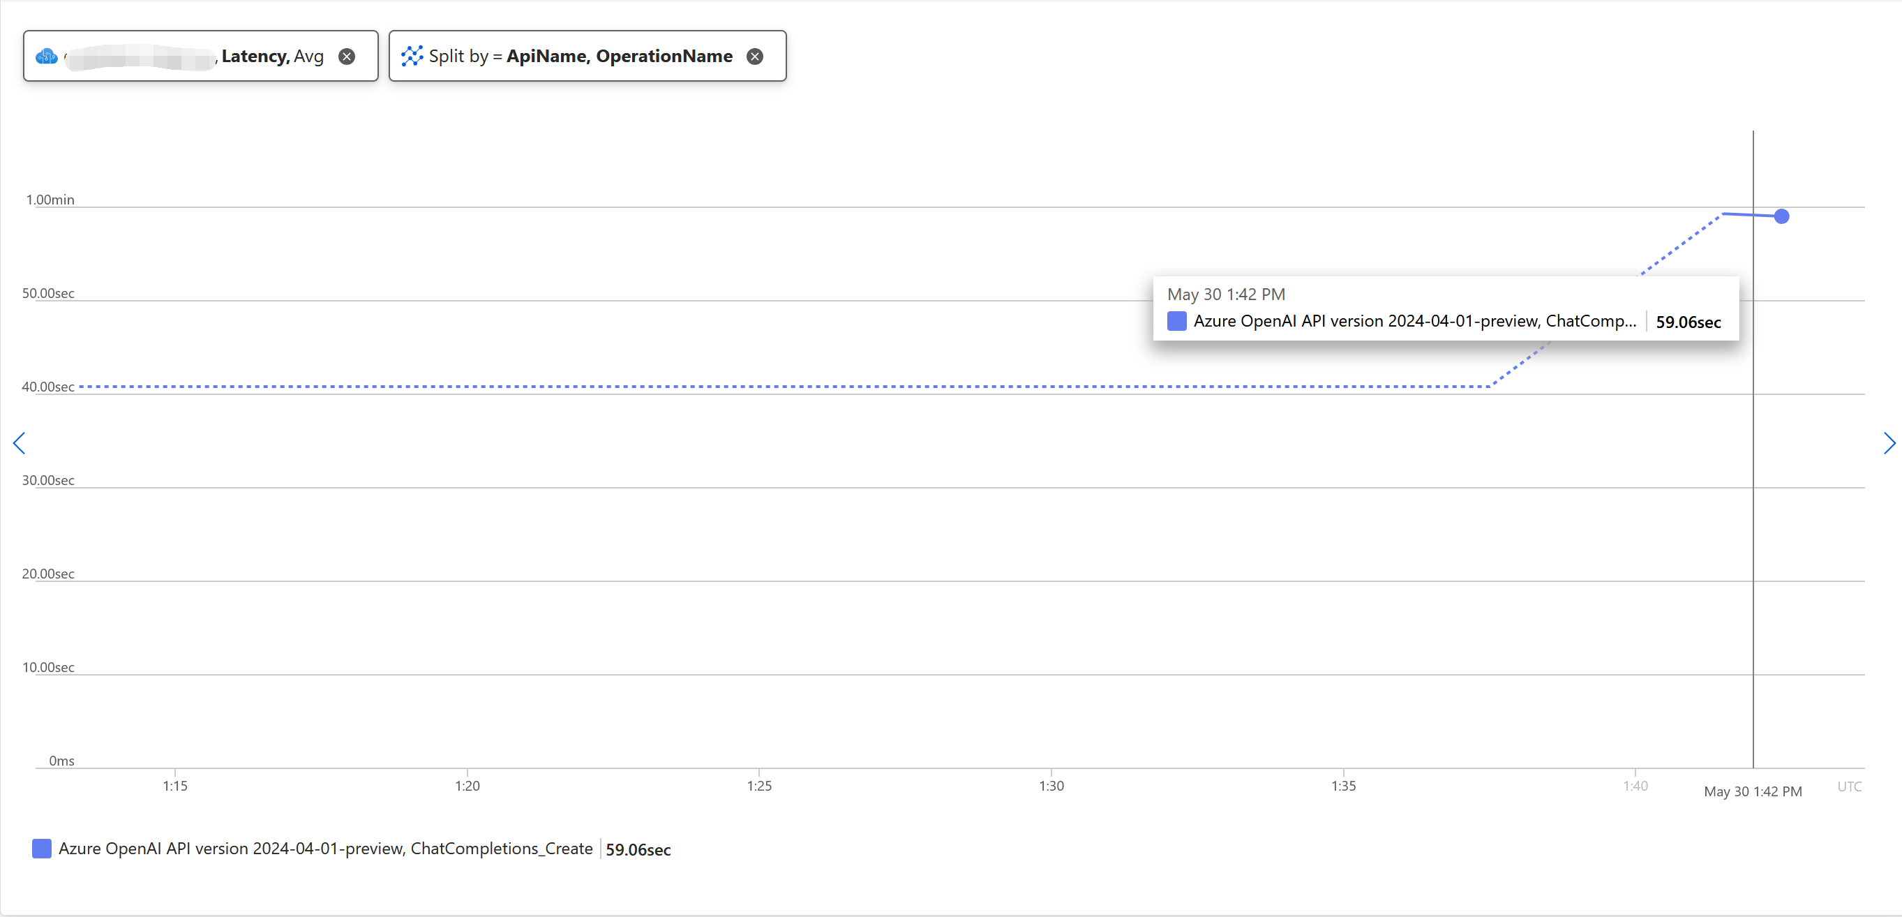The width and height of the screenshot is (1902, 917).
Task: Click the 50.00sec y-axis label
Action: click(48, 293)
